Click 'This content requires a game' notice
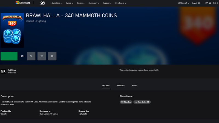 [x=139, y=70]
